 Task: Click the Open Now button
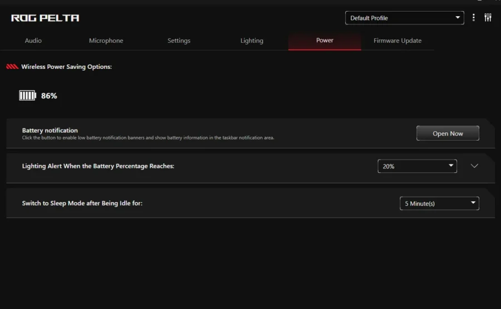[448, 133]
